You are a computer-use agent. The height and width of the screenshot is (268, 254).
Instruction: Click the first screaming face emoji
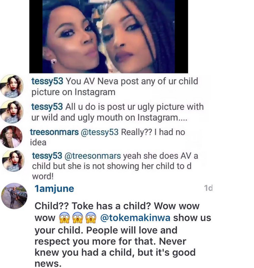[64, 218]
